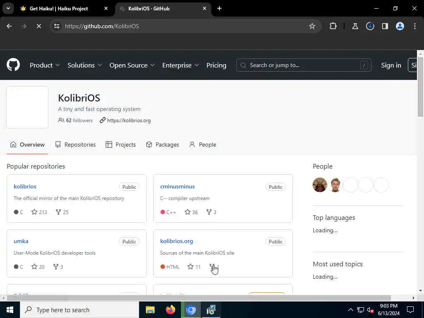
Task: Select the Overview tab
Action: click(x=27, y=145)
